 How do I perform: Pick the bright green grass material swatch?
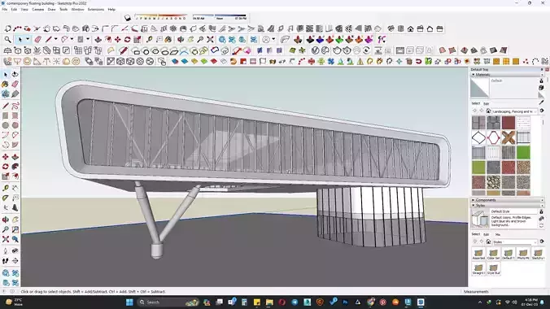(523, 153)
